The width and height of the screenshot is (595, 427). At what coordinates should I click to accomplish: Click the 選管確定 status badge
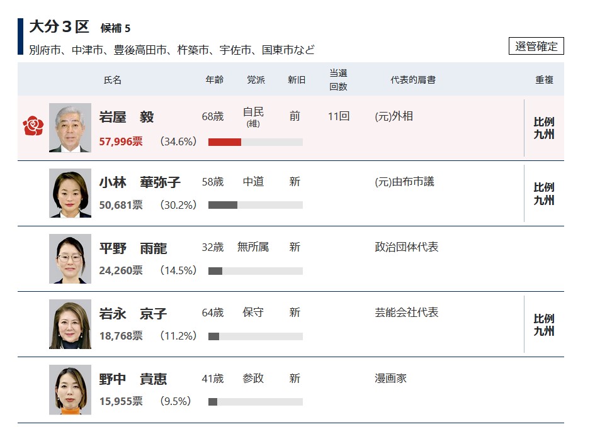click(536, 46)
